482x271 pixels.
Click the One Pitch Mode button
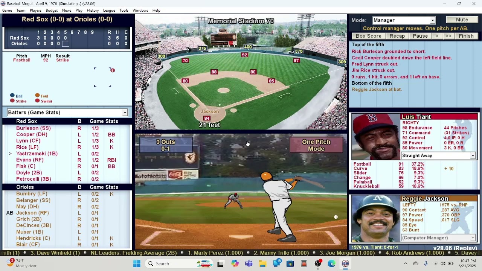316,145
